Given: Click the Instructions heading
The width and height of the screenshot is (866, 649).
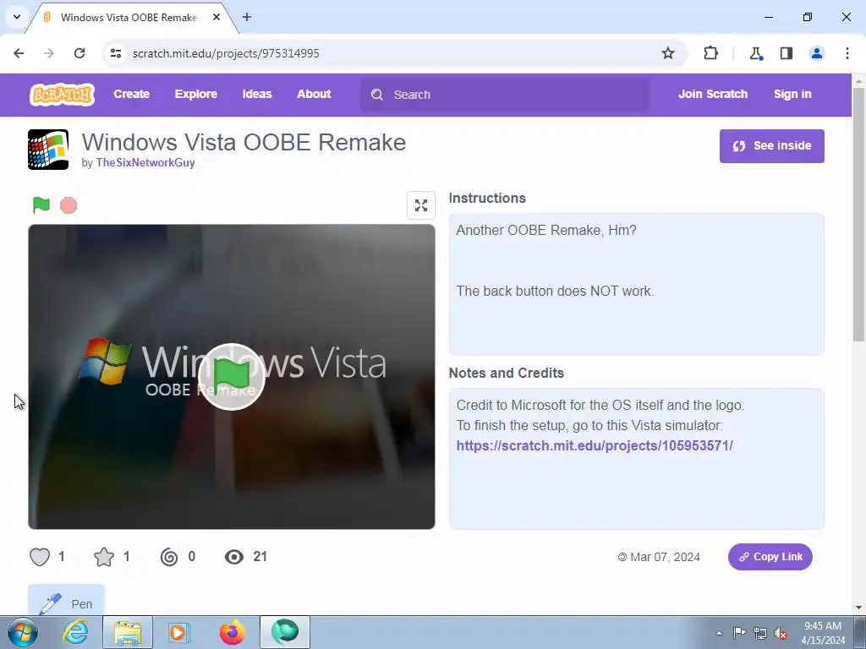Looking at the screenshot, I should (487, 198).
